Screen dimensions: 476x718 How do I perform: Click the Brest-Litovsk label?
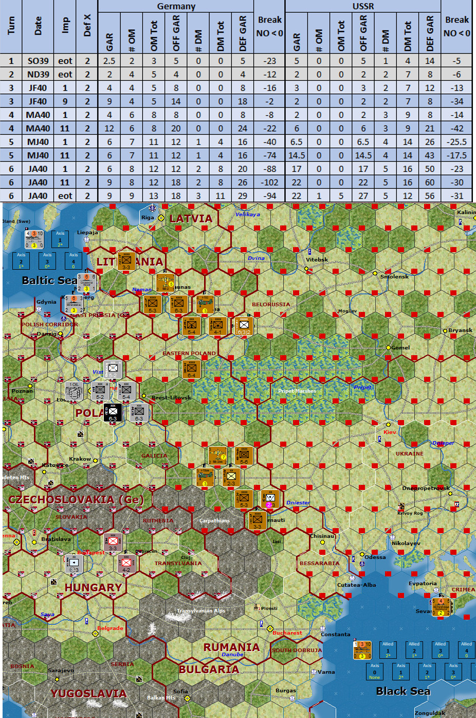coord(172,397)
